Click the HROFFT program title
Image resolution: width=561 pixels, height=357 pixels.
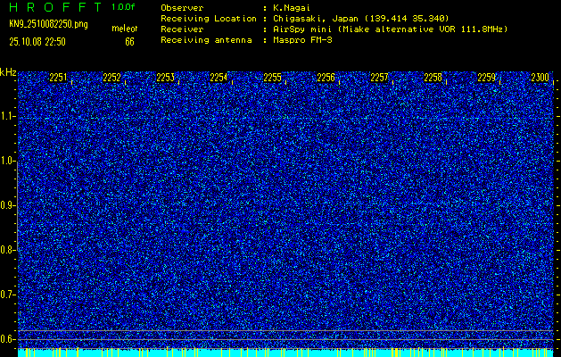(x=55, y=7)
